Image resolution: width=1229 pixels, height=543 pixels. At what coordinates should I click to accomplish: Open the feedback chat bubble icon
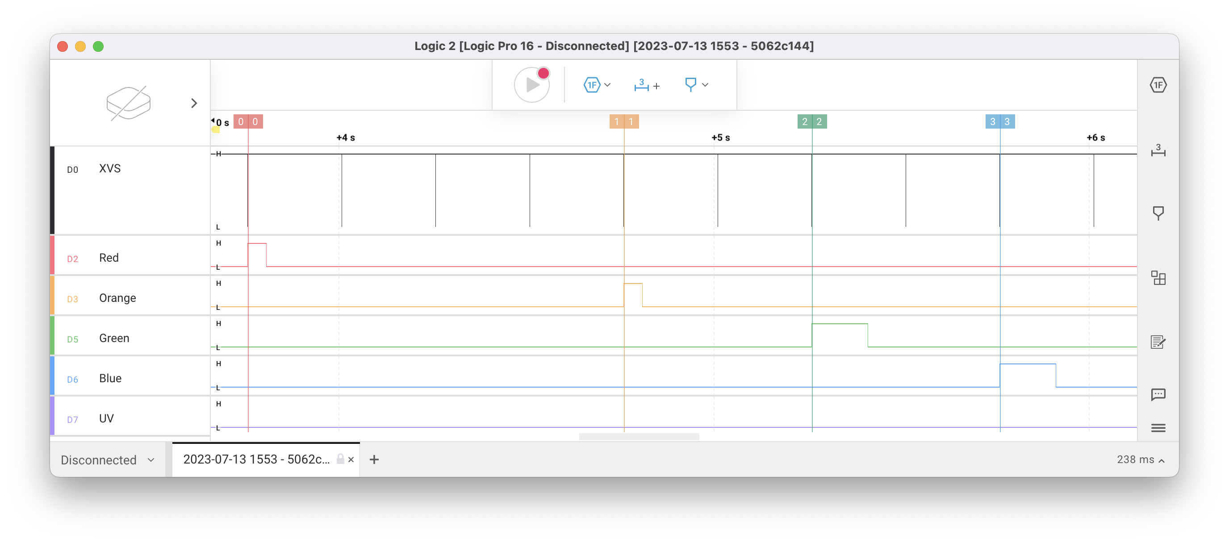point(1158,395)
